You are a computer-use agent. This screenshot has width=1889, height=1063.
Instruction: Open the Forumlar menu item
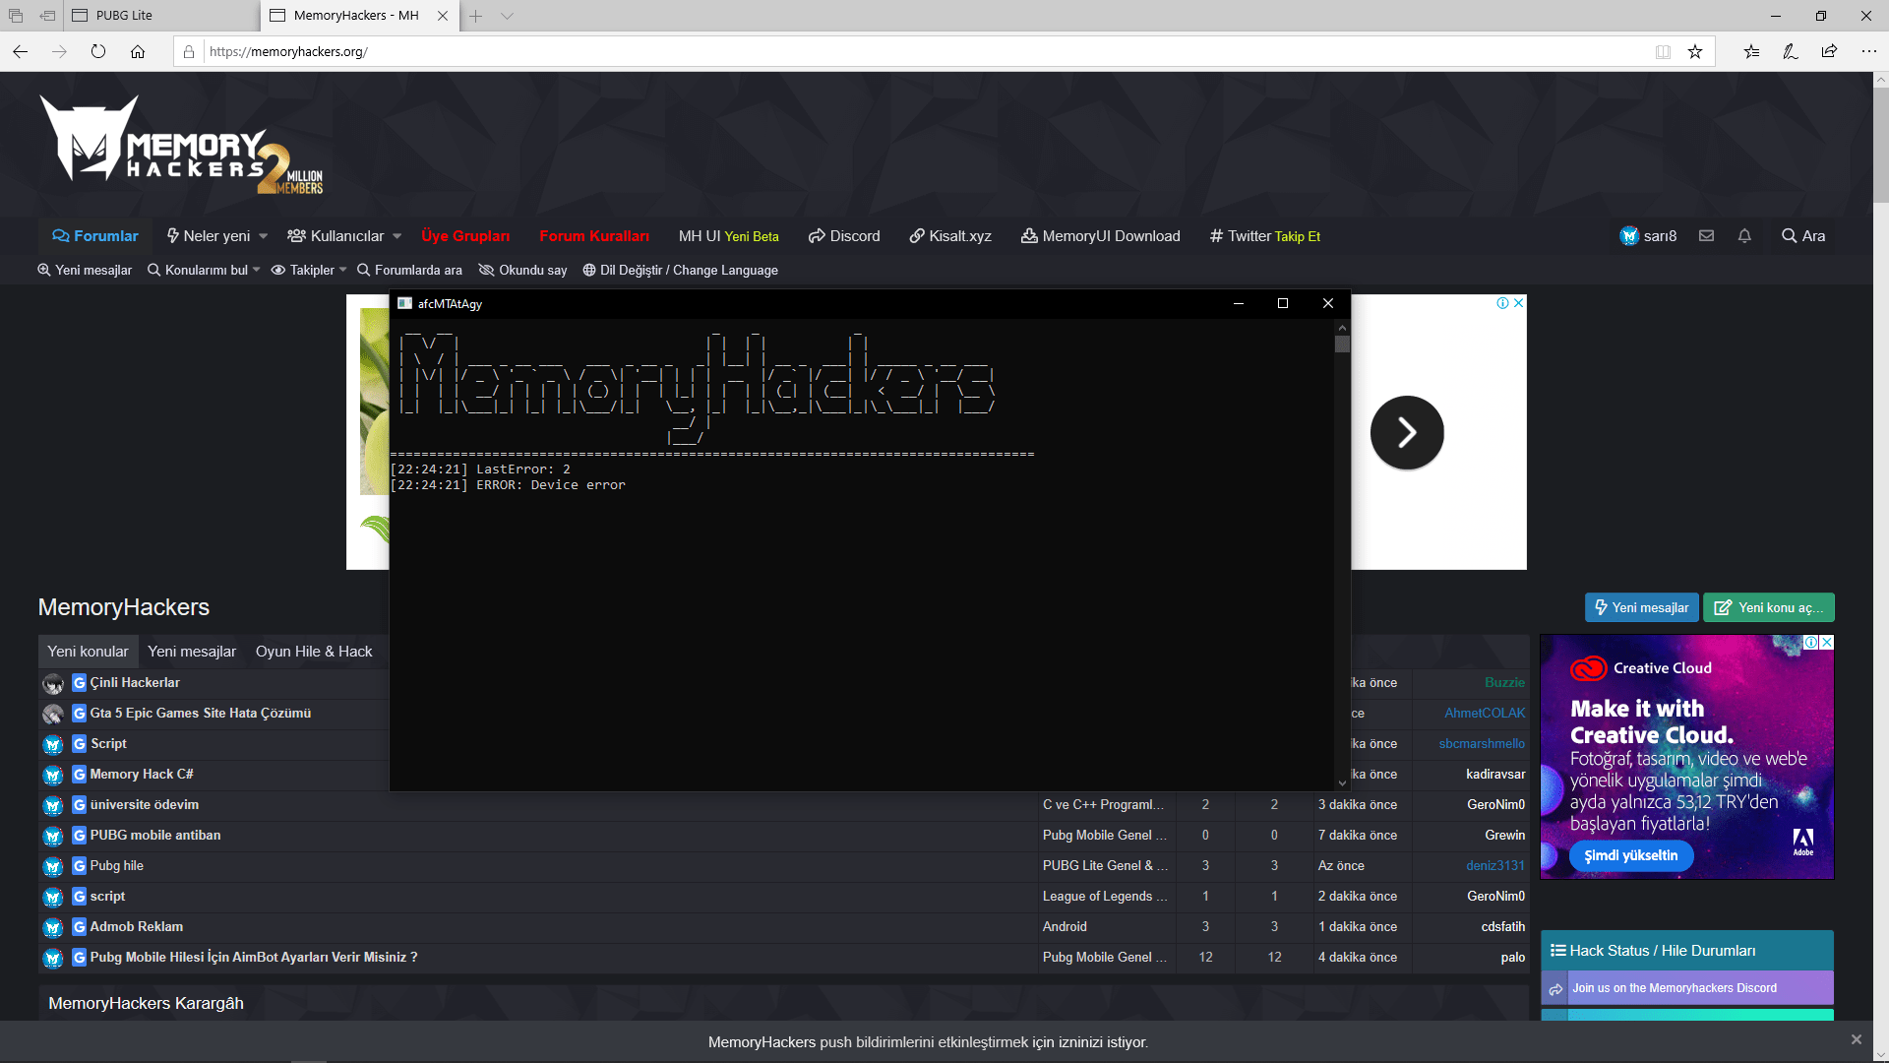point(95,236)
